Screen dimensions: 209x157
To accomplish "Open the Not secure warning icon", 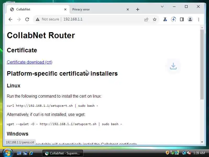I will tap(38, 19).
